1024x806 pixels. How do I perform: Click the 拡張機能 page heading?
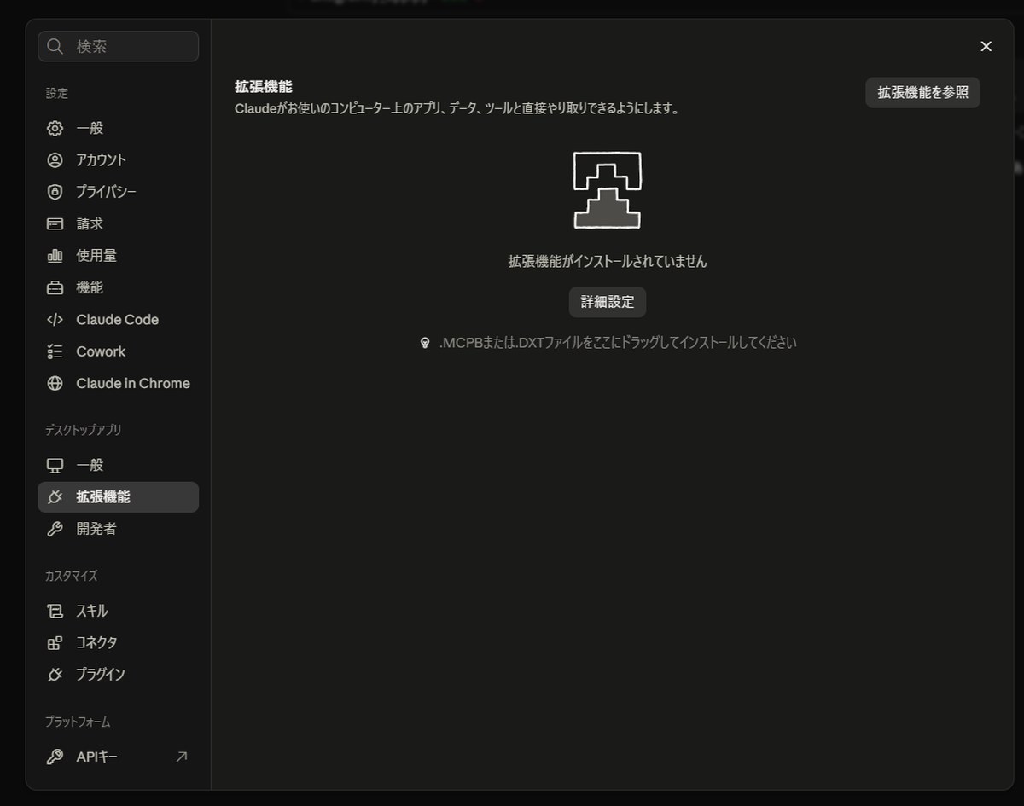click(264, 86)
